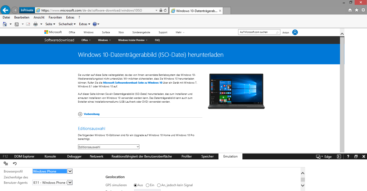
Task: Close the Windows 10-Datenträgerabbild tab
Action: (220, 11)
